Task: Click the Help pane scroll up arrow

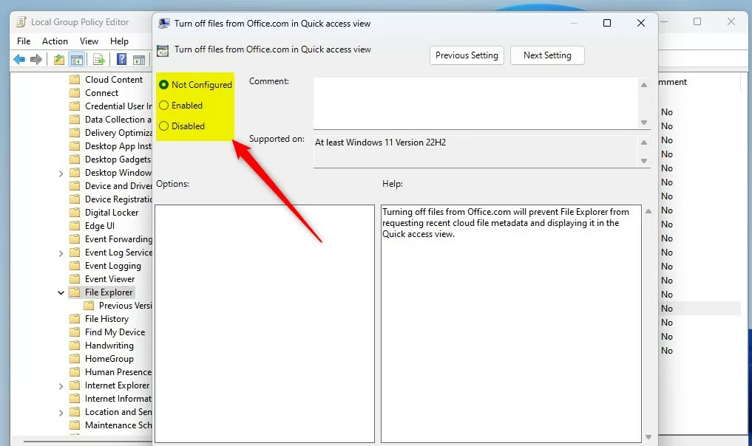Action: pyautogui.click(x=648, y=211)
